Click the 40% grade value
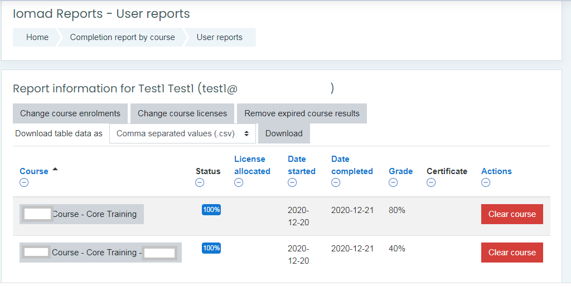 click(397, 249)
